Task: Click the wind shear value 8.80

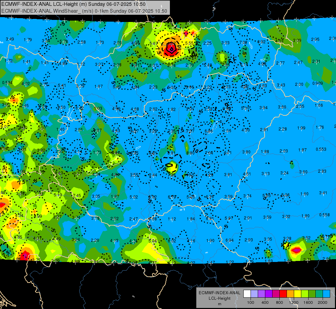Action: tap(190, 153)
